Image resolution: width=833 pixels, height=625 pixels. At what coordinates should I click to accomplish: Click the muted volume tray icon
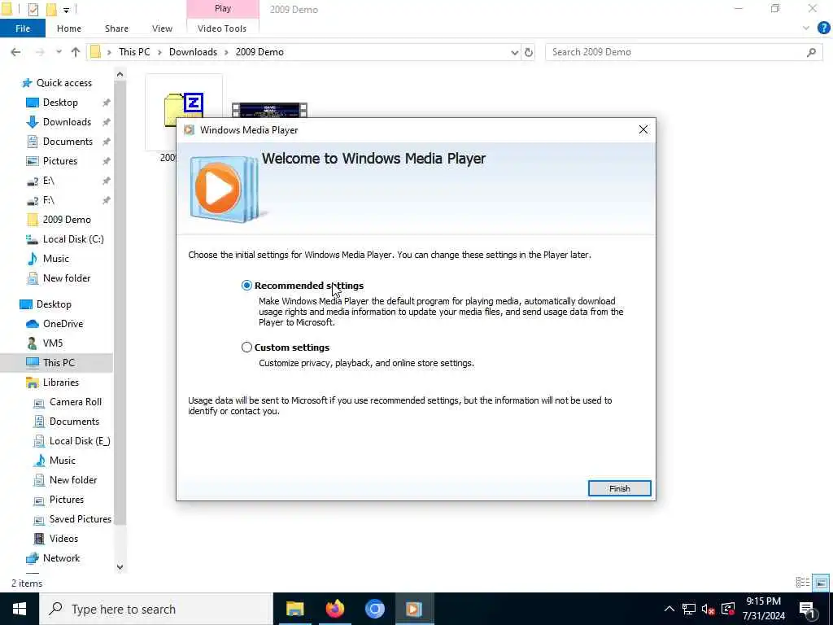(x=709, y=609)
